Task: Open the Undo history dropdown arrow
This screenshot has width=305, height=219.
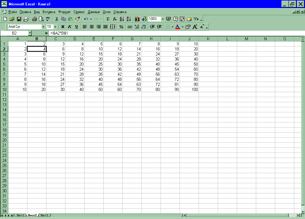Action: point(91,19)
